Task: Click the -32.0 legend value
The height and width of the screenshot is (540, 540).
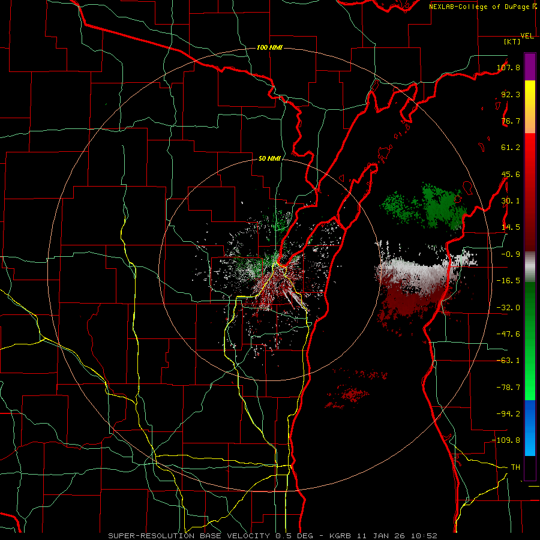Action: [509, 308]
